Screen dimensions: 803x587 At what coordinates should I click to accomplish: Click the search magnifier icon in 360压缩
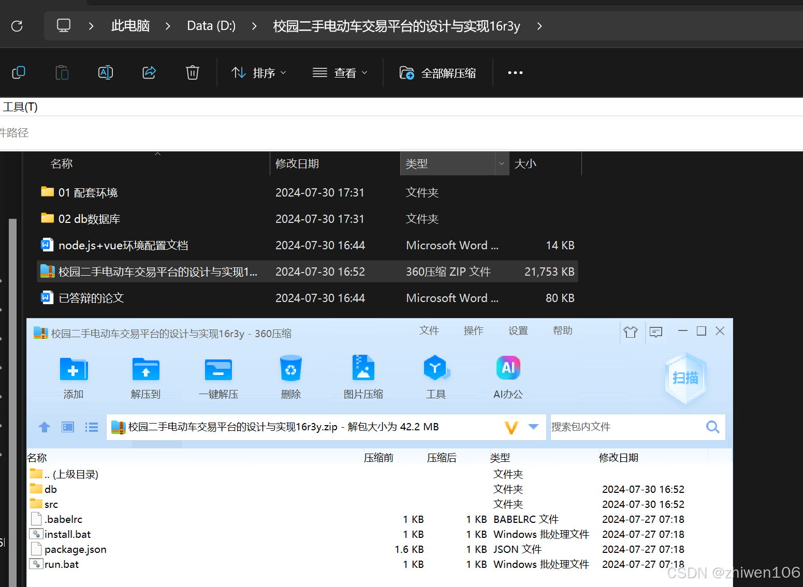click(x=713, y=427)
